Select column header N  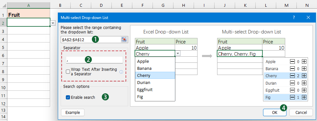point(307,5)
